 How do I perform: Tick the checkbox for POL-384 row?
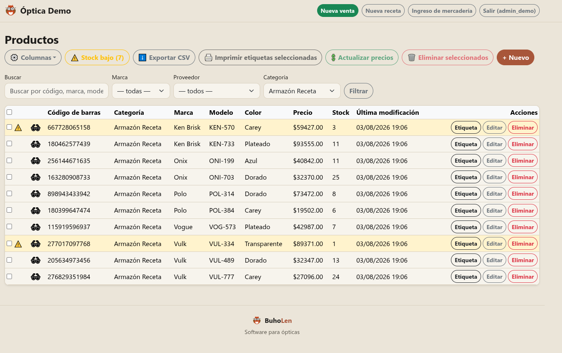tap(9, 210)
